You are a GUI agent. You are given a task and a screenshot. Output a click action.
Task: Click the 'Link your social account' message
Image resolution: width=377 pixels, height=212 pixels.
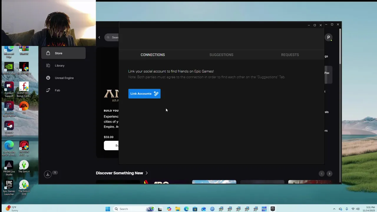tap(171, 71)
